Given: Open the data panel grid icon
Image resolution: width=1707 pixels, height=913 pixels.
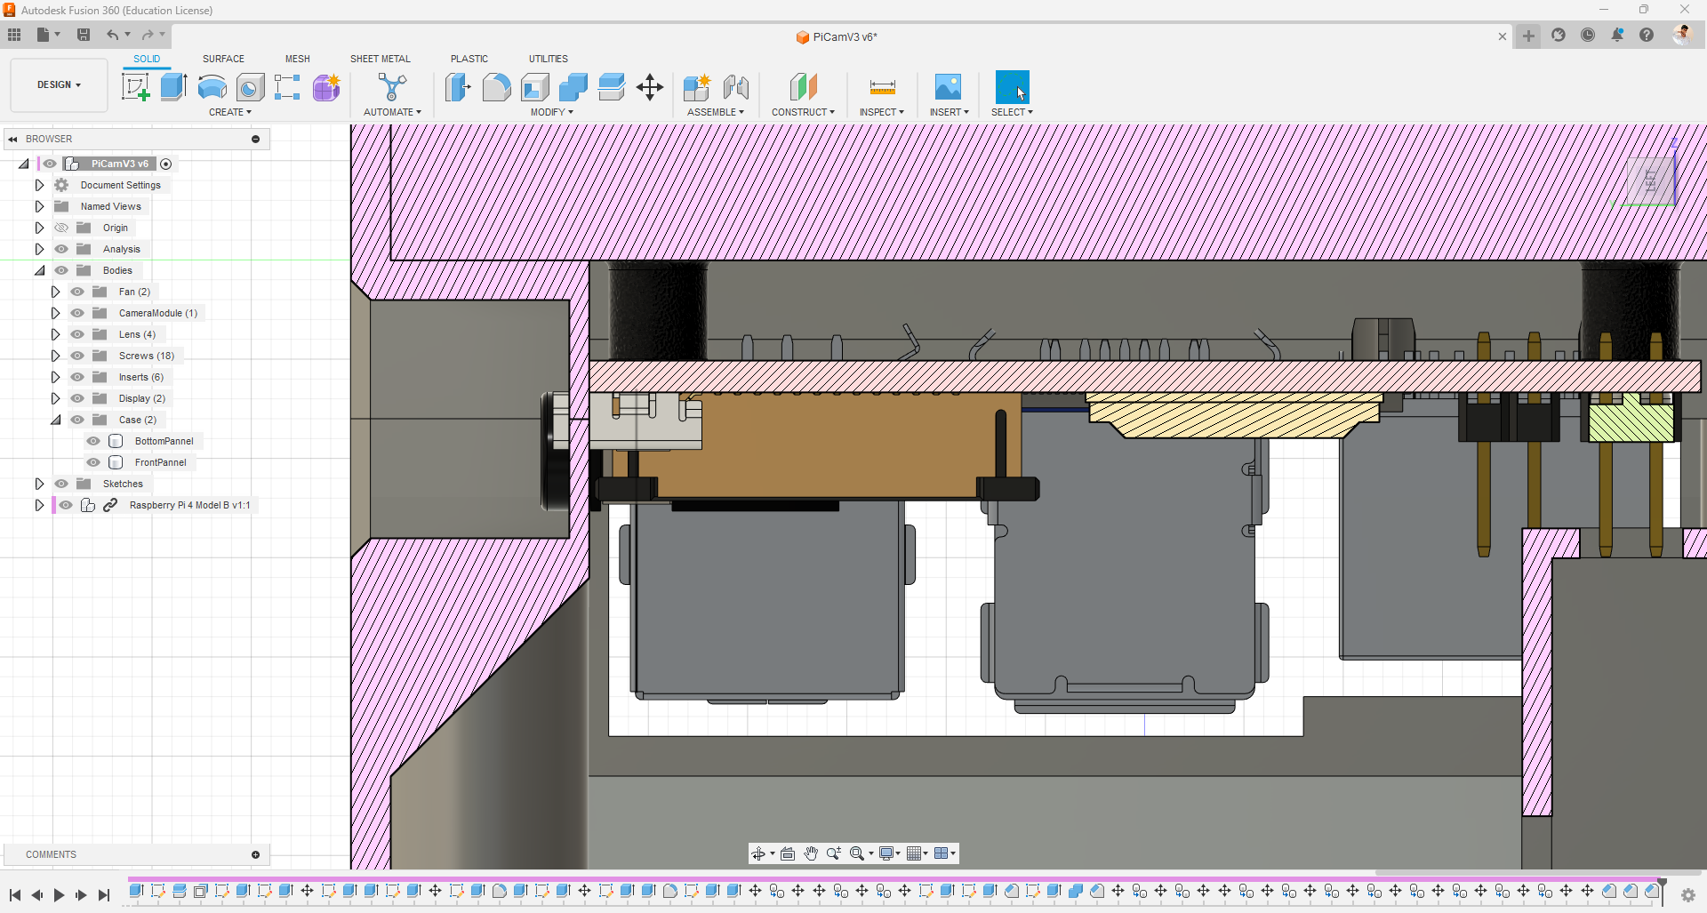Looking at the screenshot, I should (x=14, y=35).
